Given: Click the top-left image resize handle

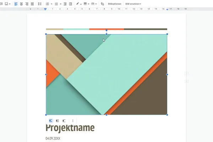Looking at the screenshot, I should [x=46, y=34].
